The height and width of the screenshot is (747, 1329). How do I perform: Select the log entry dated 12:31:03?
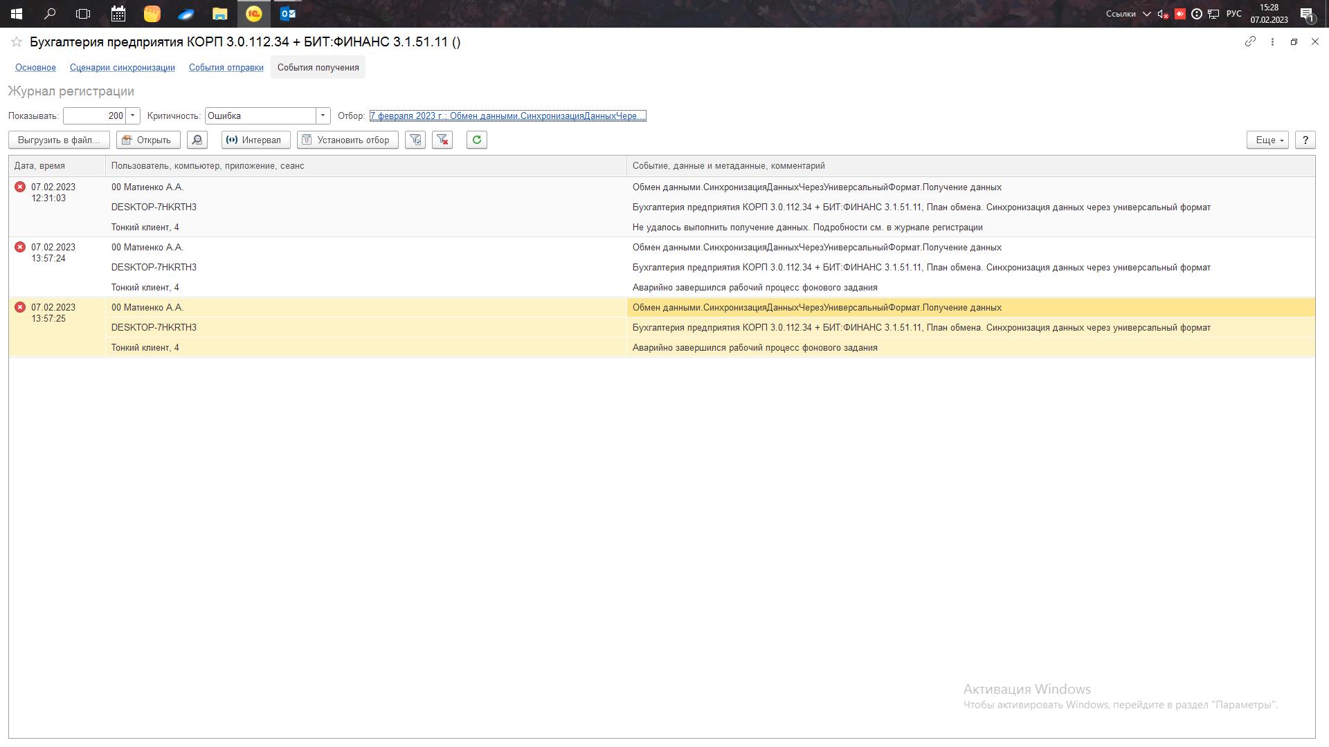(x=662, y=207)
